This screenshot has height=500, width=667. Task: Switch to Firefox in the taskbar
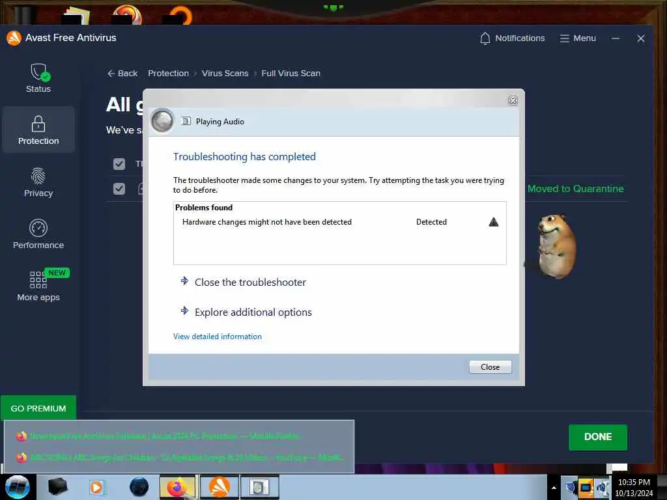click(x=178, y=487)
